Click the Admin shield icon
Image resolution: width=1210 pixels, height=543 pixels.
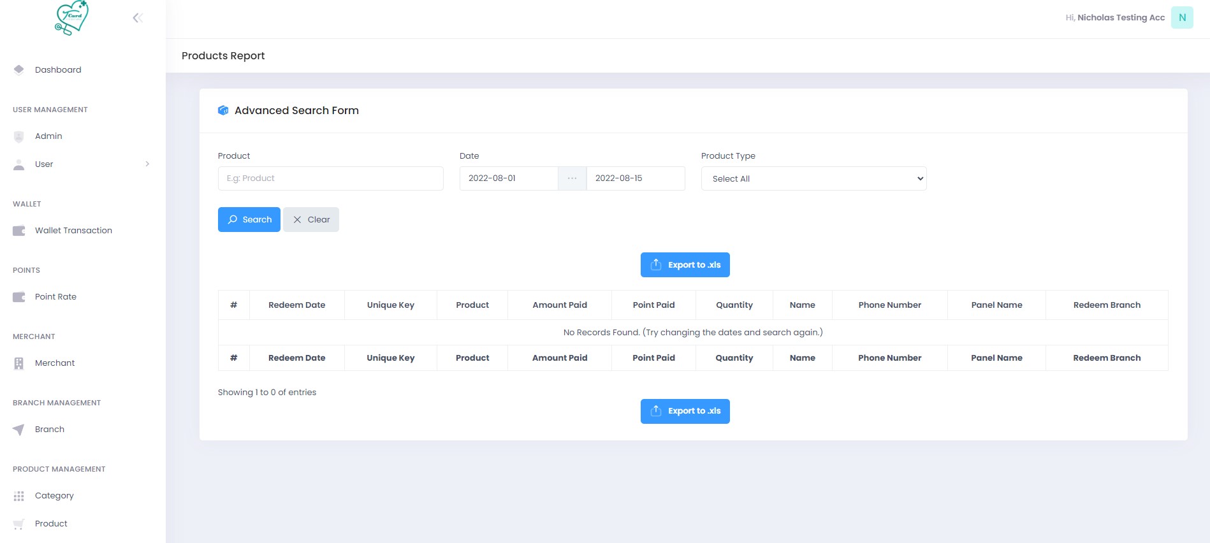[x=19, y=136]
